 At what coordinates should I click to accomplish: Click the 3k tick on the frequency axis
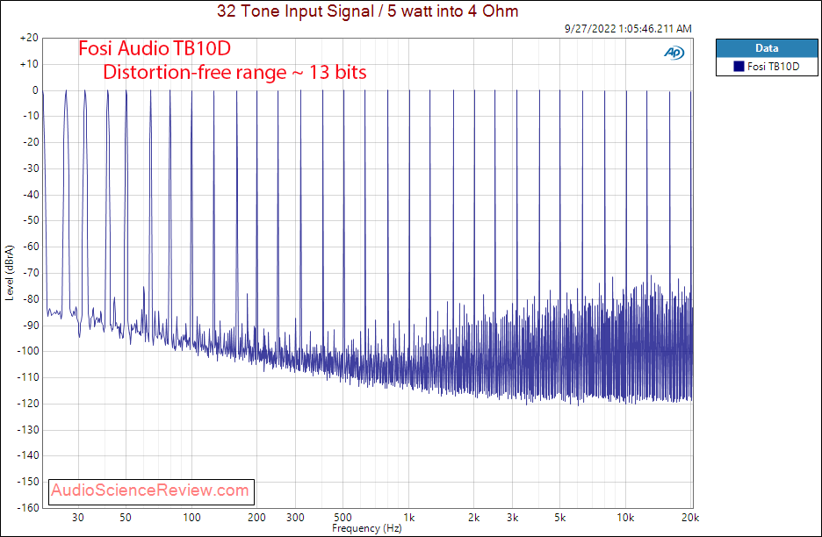click(513, 518)
